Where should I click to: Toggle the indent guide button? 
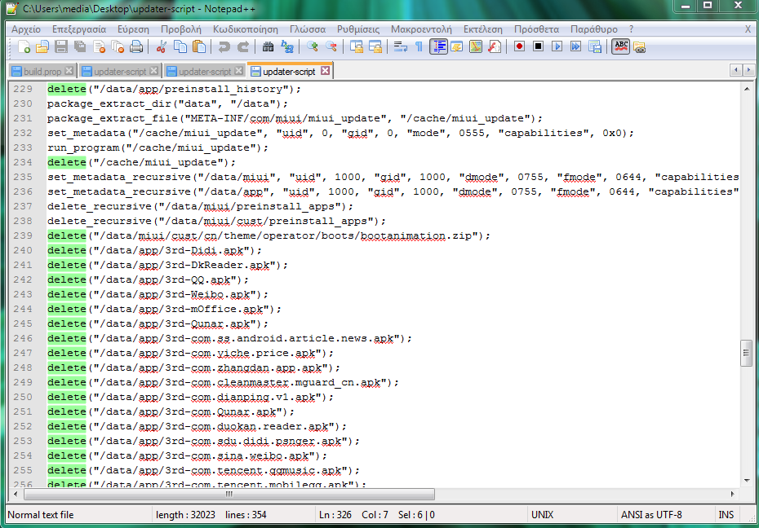[x=438, y=46]
